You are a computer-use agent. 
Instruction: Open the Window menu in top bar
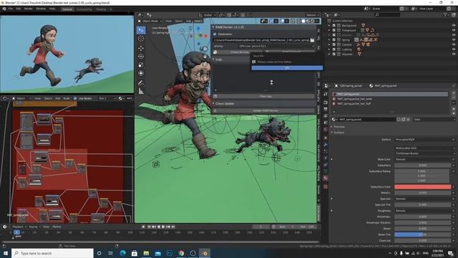point(41,9)
